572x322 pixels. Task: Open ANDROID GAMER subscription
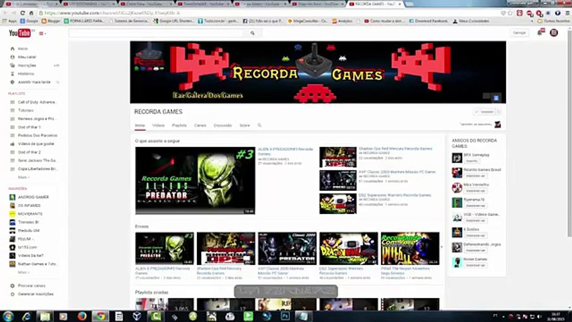[x=34, y=197]
